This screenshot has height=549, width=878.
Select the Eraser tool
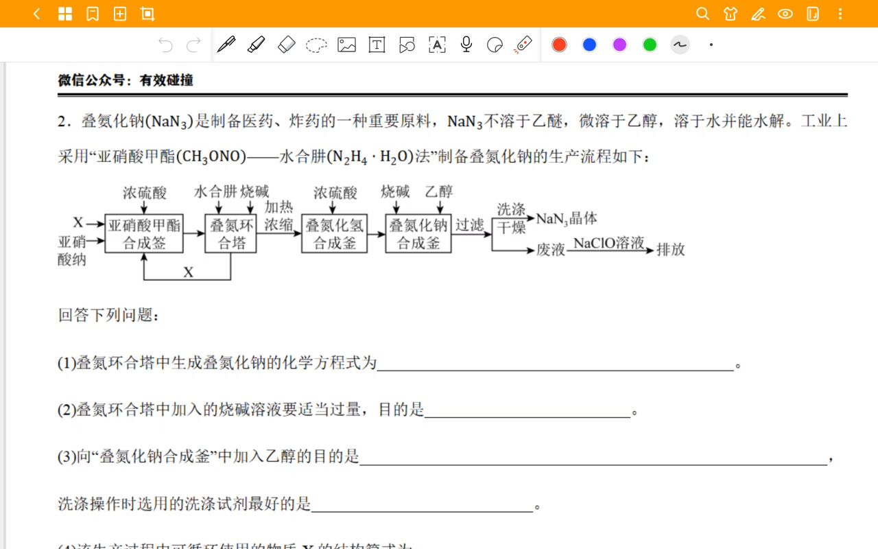click(x=286, y=45)
